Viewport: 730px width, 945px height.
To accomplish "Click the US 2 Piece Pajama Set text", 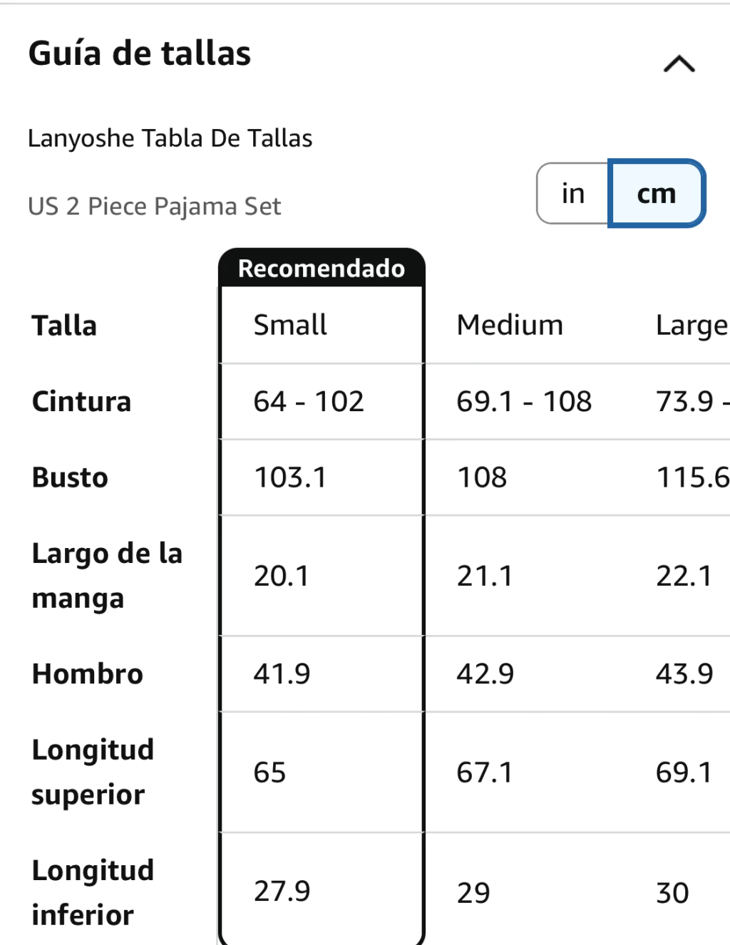I will (154, 206).
